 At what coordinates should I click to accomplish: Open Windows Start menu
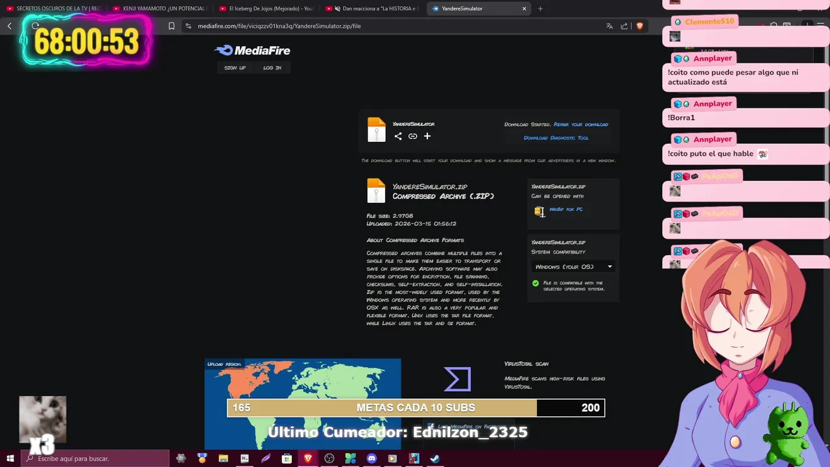coord(10,459)
